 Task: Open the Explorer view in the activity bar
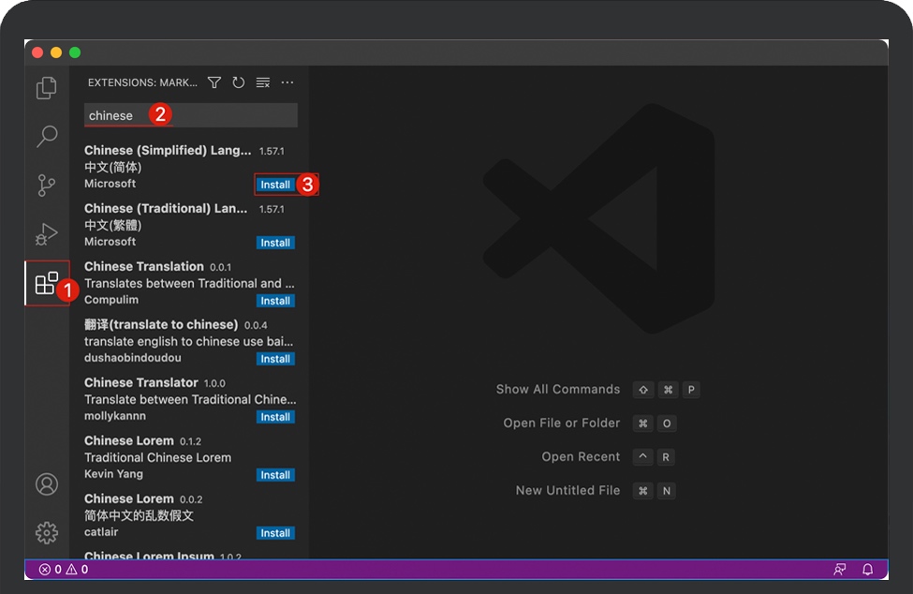(x=47, y=87)
